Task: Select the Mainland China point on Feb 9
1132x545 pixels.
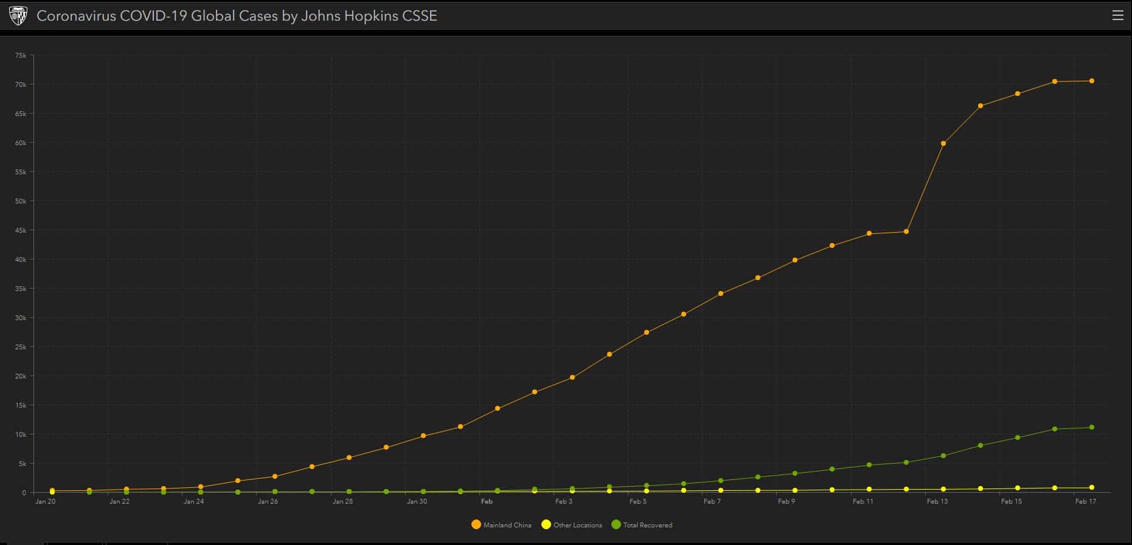Action: (795, 261)
